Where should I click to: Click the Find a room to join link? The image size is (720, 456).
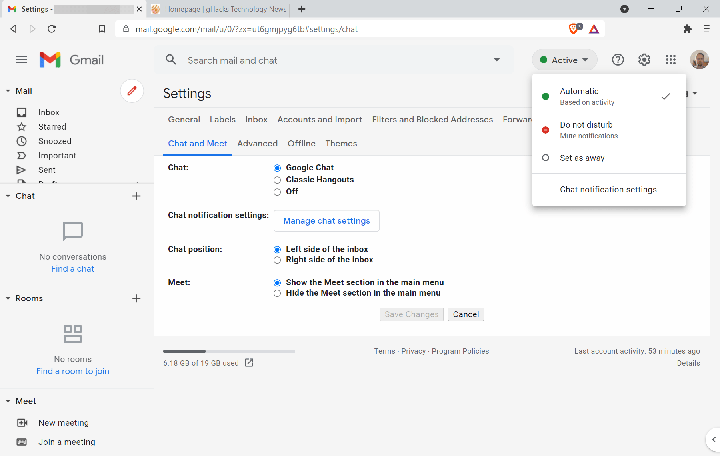point(72,371)
